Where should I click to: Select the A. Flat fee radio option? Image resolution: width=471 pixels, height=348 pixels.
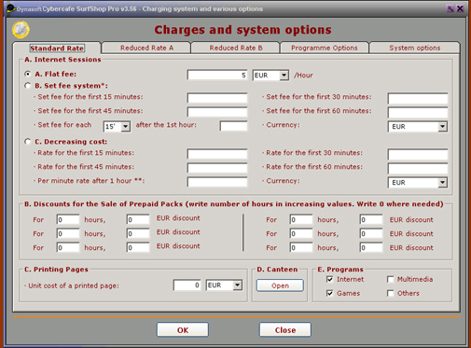[28, 74]
